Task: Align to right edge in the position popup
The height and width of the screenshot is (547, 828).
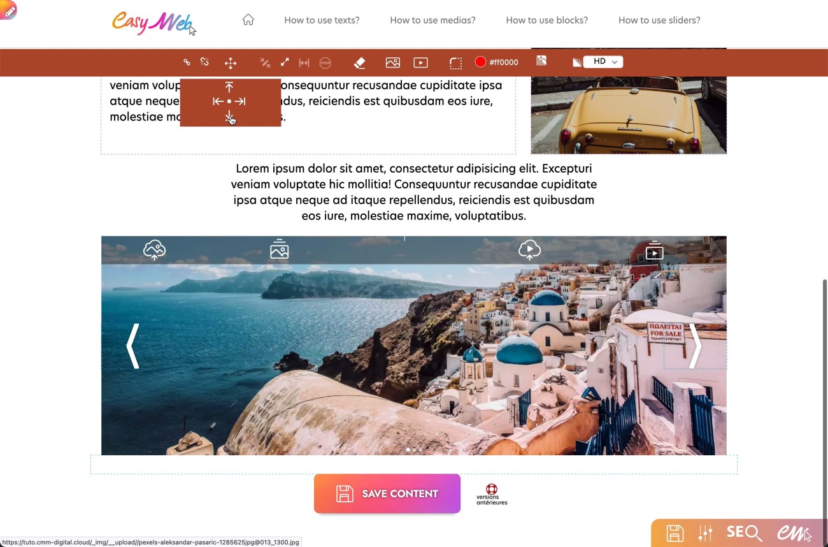Action: (240, 101)
